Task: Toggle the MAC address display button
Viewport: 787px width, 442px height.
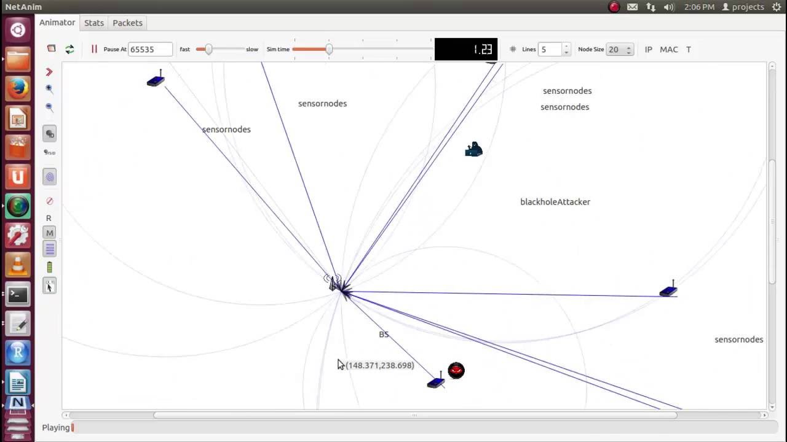Action: pos(669,49)
